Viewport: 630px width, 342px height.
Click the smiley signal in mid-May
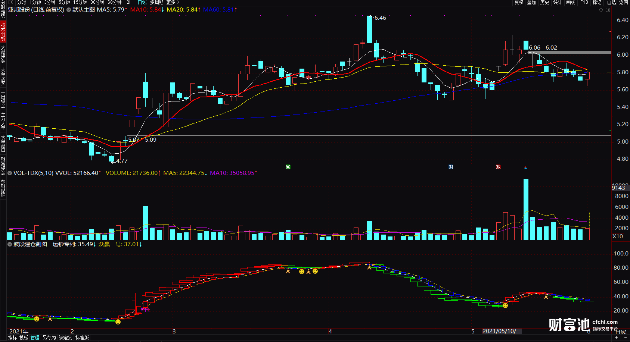coord(505,305)
